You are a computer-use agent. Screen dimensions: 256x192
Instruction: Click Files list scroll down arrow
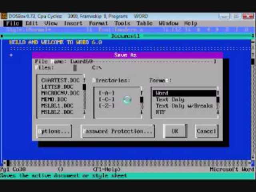coord(84,112)
